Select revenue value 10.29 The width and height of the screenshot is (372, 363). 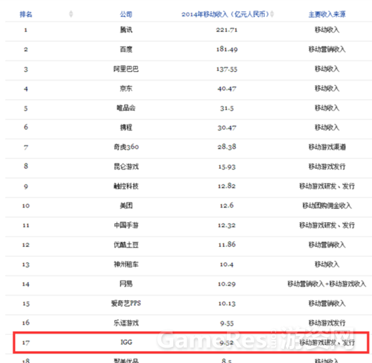[x=227, y=284]
